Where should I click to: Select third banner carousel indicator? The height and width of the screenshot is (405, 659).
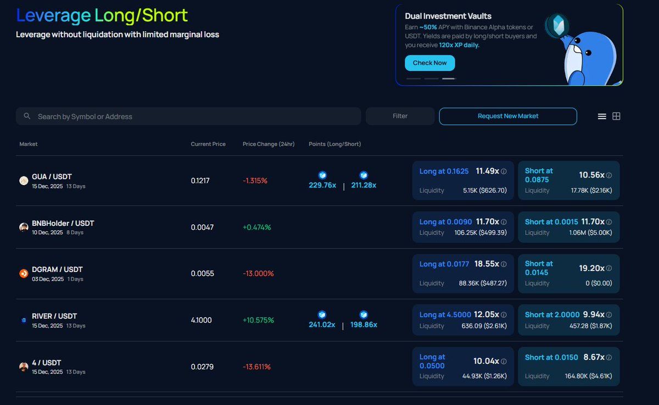tap(449, 79)
